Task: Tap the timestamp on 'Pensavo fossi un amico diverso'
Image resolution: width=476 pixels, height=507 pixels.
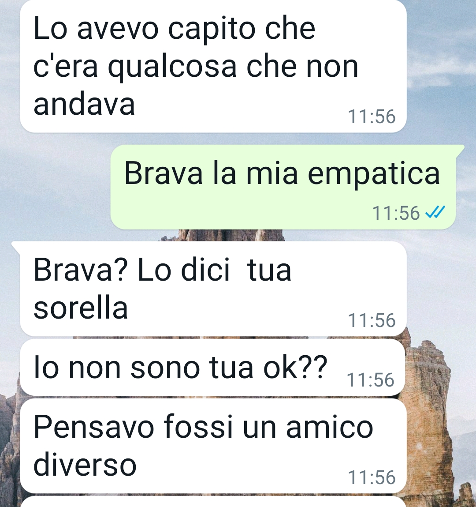Action: click(372, 477)
